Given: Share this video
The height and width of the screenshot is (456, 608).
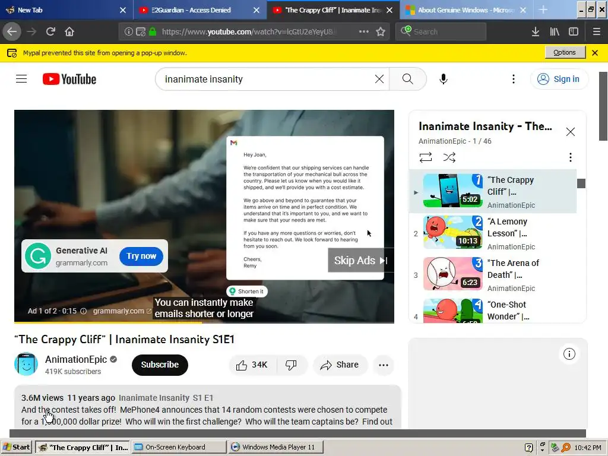Looking at the screenshot, I should pos(340,365).
